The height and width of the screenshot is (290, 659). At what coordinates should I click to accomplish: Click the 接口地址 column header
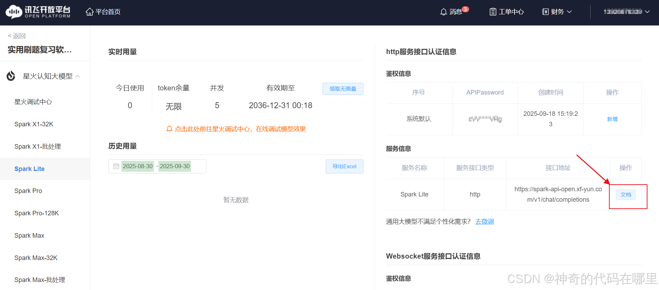[558, 168]
